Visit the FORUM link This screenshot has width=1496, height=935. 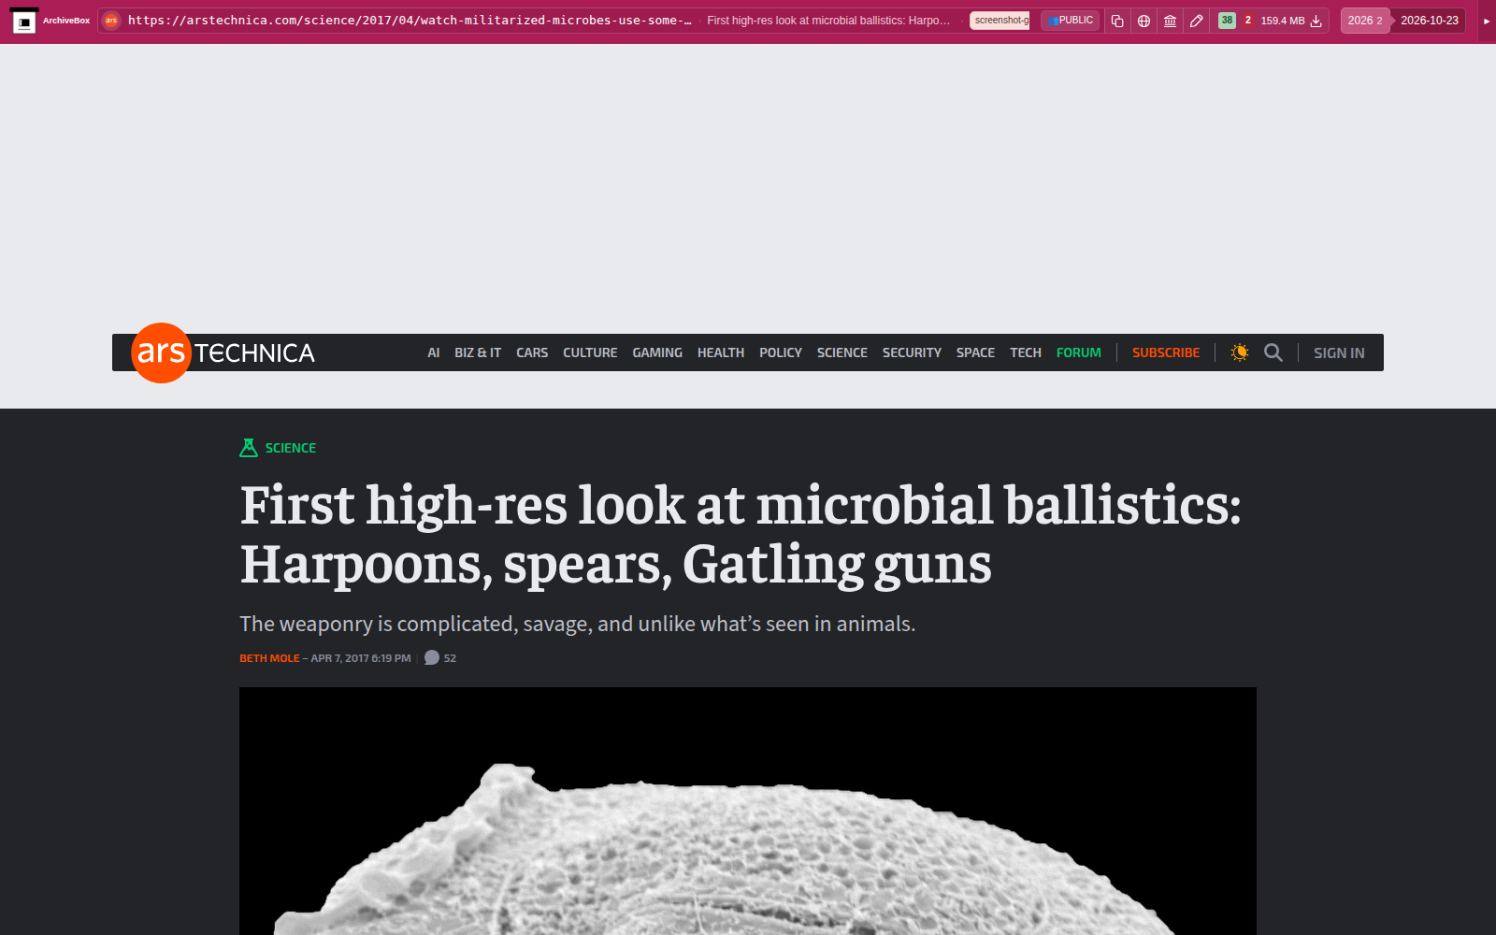coord(1079,352)
